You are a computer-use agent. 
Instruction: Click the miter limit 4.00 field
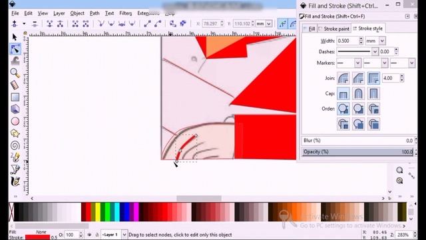tap(391, 78)
